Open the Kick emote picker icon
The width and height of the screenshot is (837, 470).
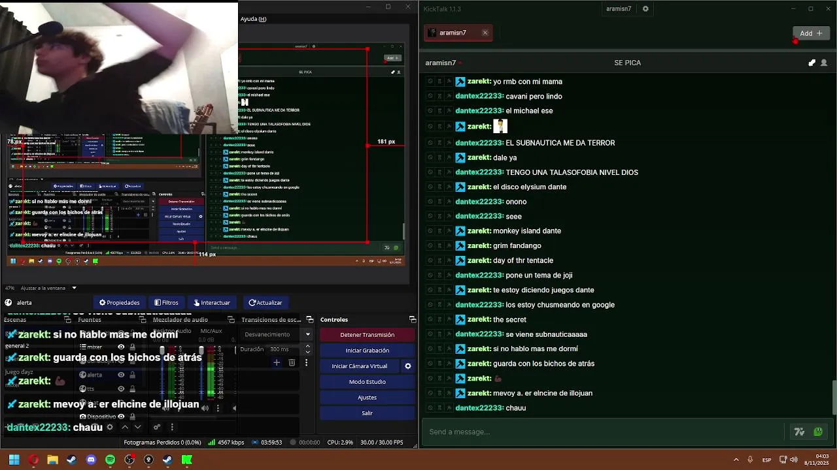pyautogui.click(x=818, y=431)
